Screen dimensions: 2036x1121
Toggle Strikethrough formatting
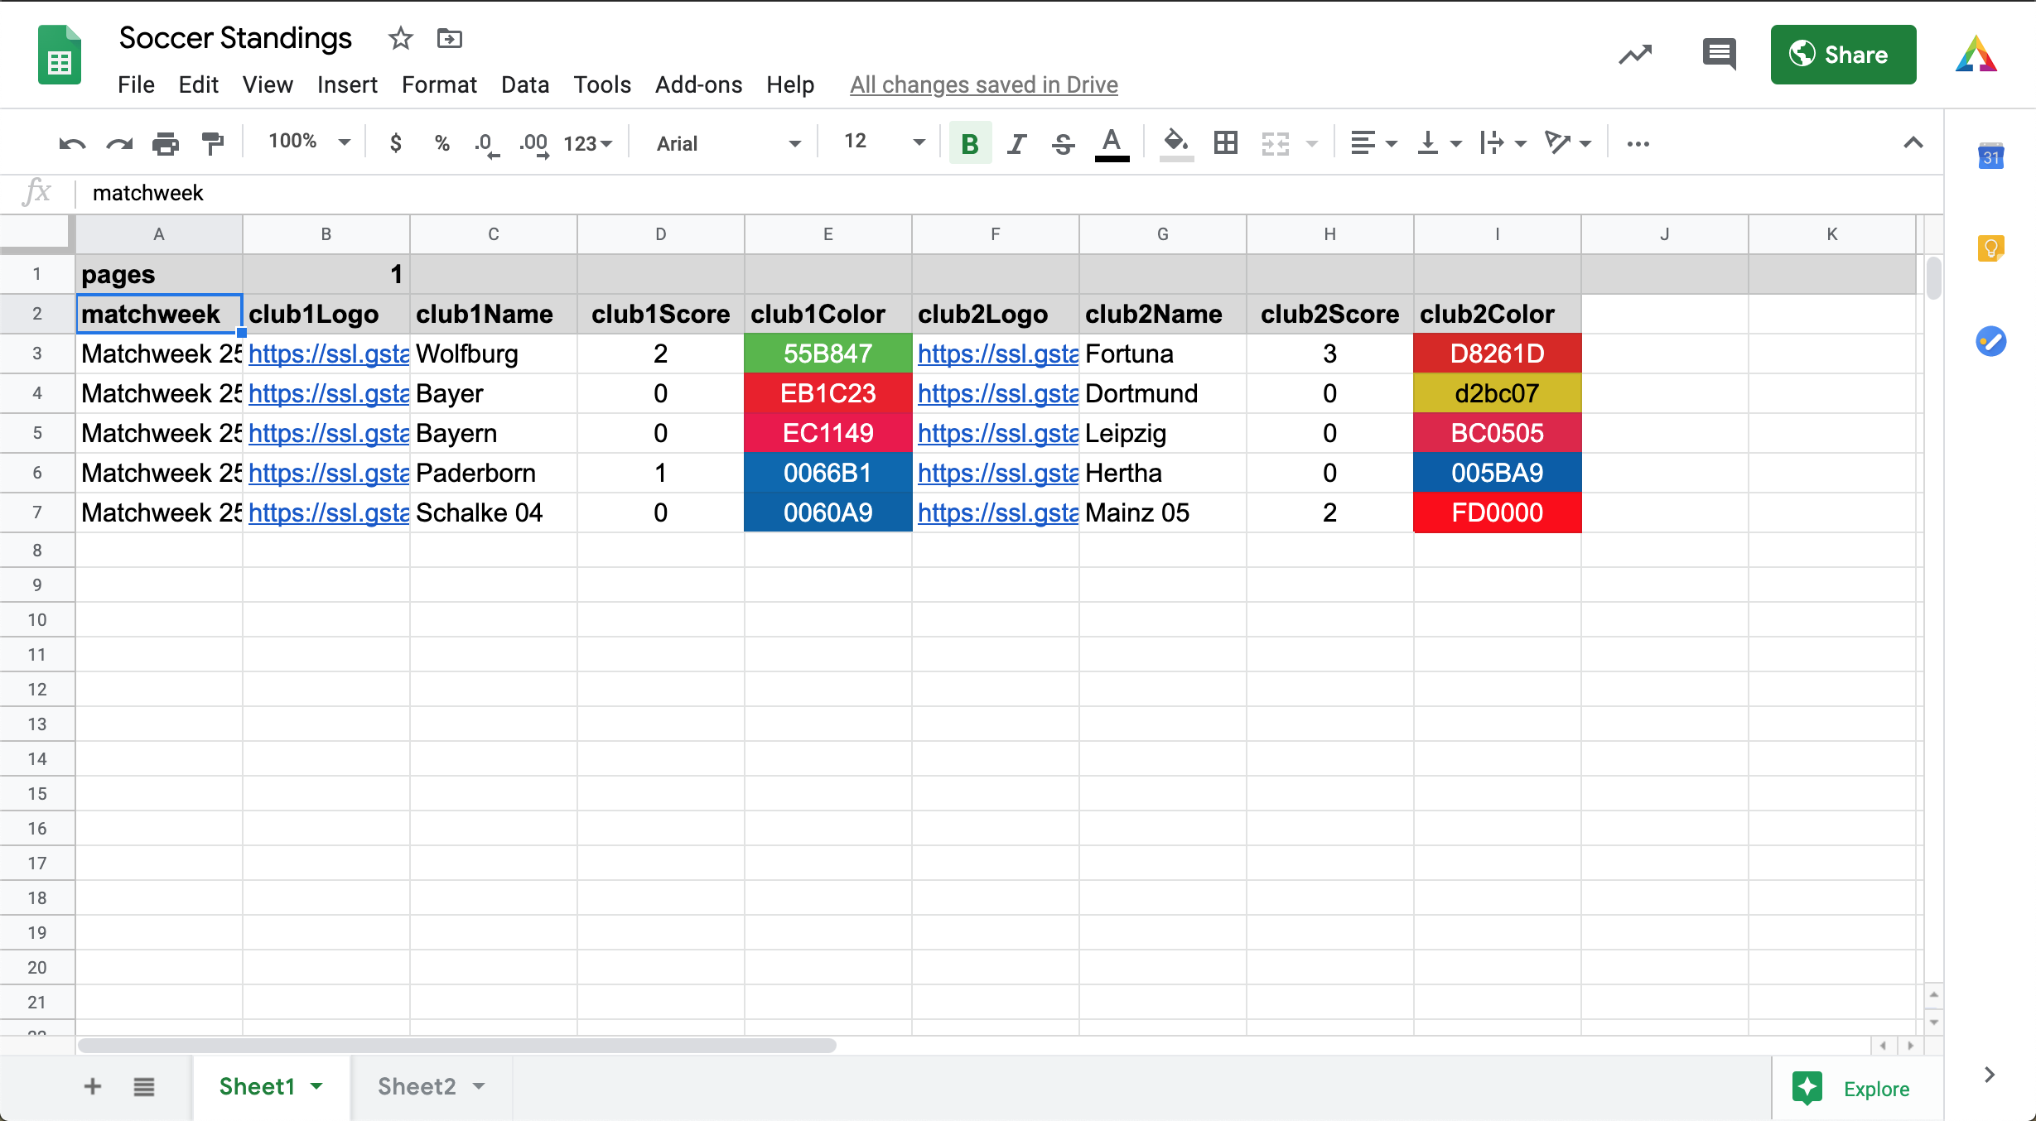point(1064,144)
